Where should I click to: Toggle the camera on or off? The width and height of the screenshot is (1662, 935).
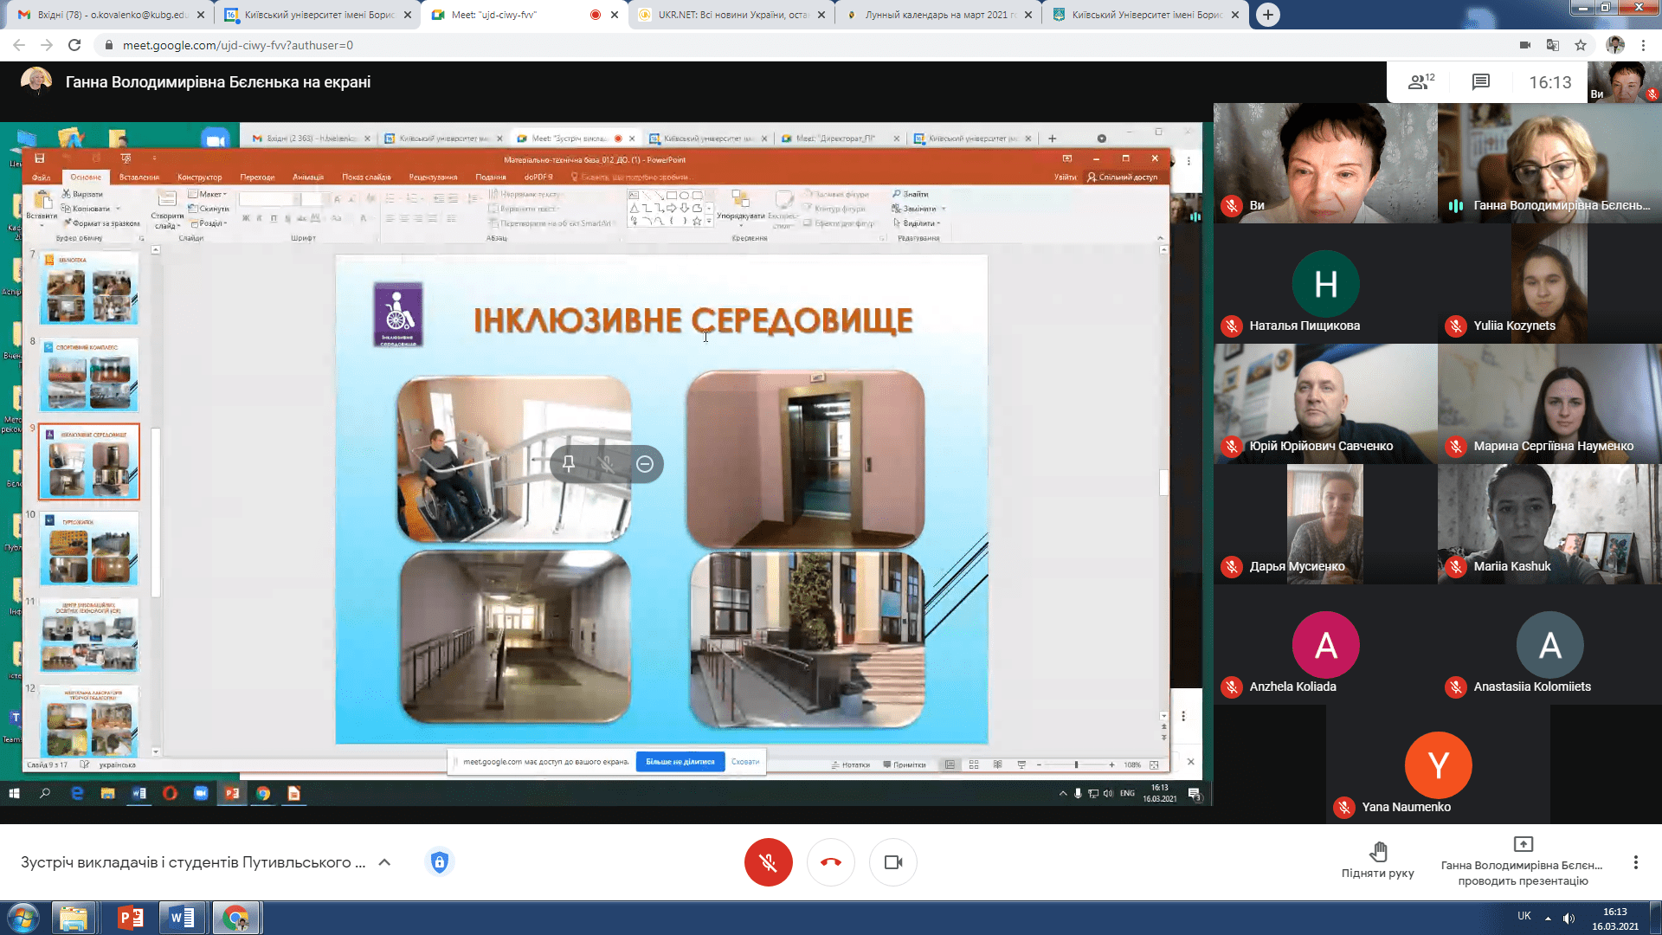(893, 862)
